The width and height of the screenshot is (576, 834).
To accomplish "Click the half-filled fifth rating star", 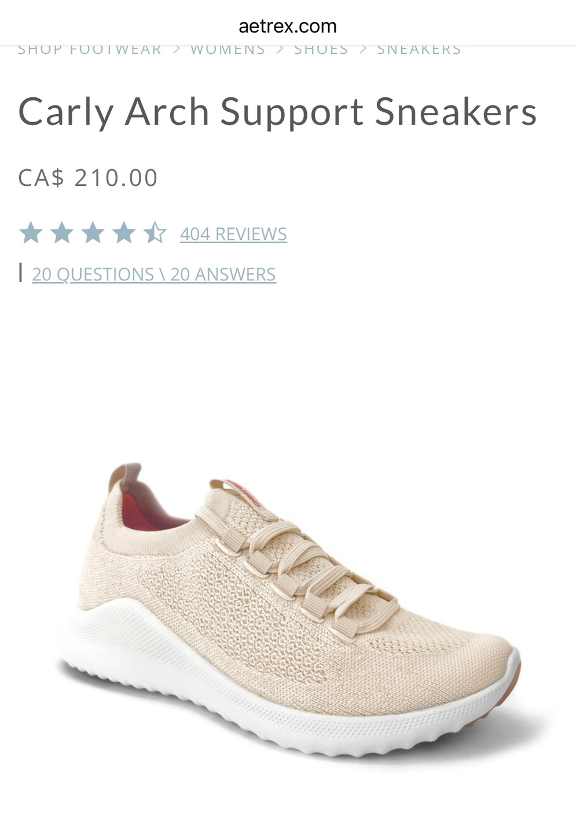I will pyautogui.click(x=155, y=233).
